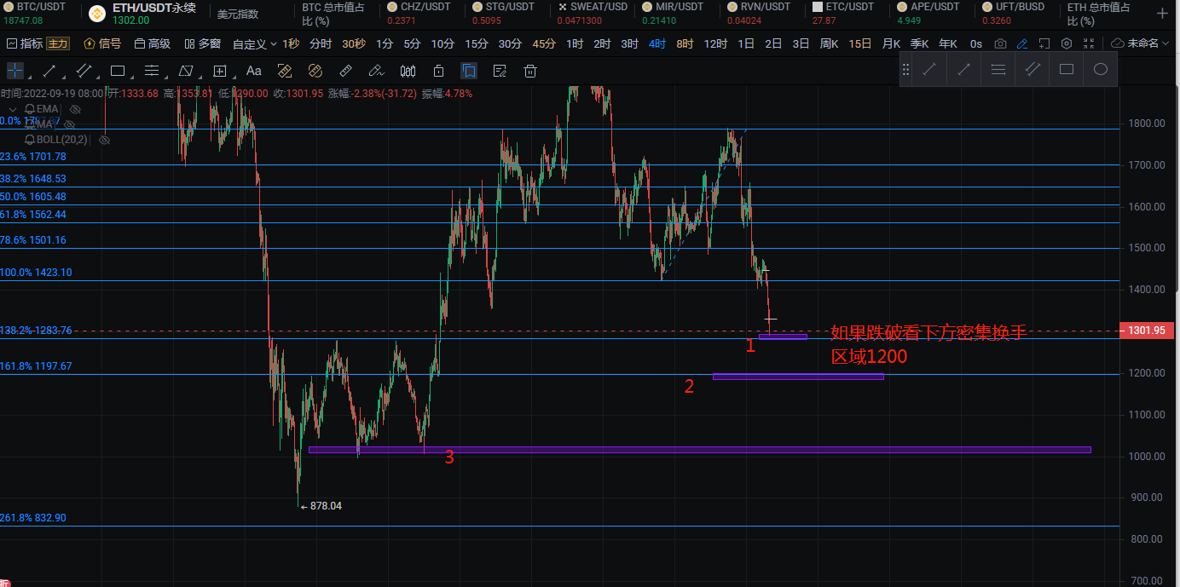
Task: Pick the text annotation tool (Aa)
Action: coord(253,72)
